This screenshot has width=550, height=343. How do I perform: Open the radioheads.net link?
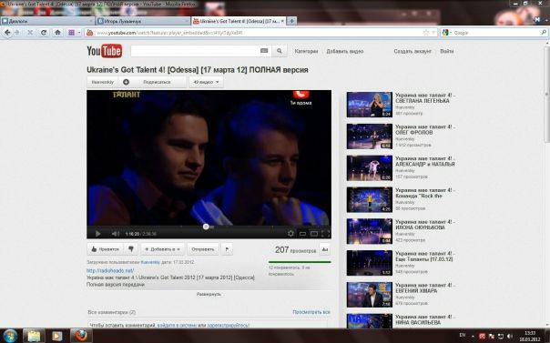110,270
